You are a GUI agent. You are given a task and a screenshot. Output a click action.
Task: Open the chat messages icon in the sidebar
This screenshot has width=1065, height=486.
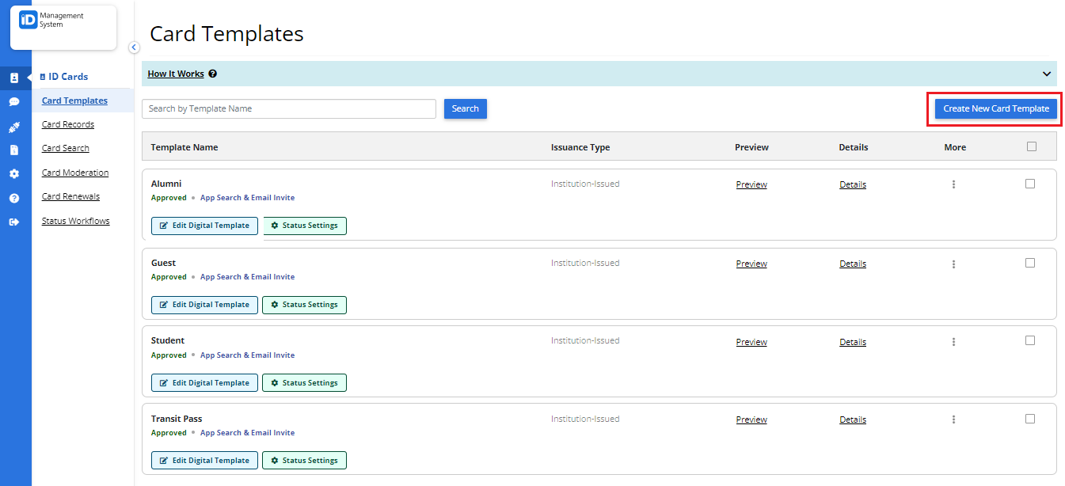15,102
